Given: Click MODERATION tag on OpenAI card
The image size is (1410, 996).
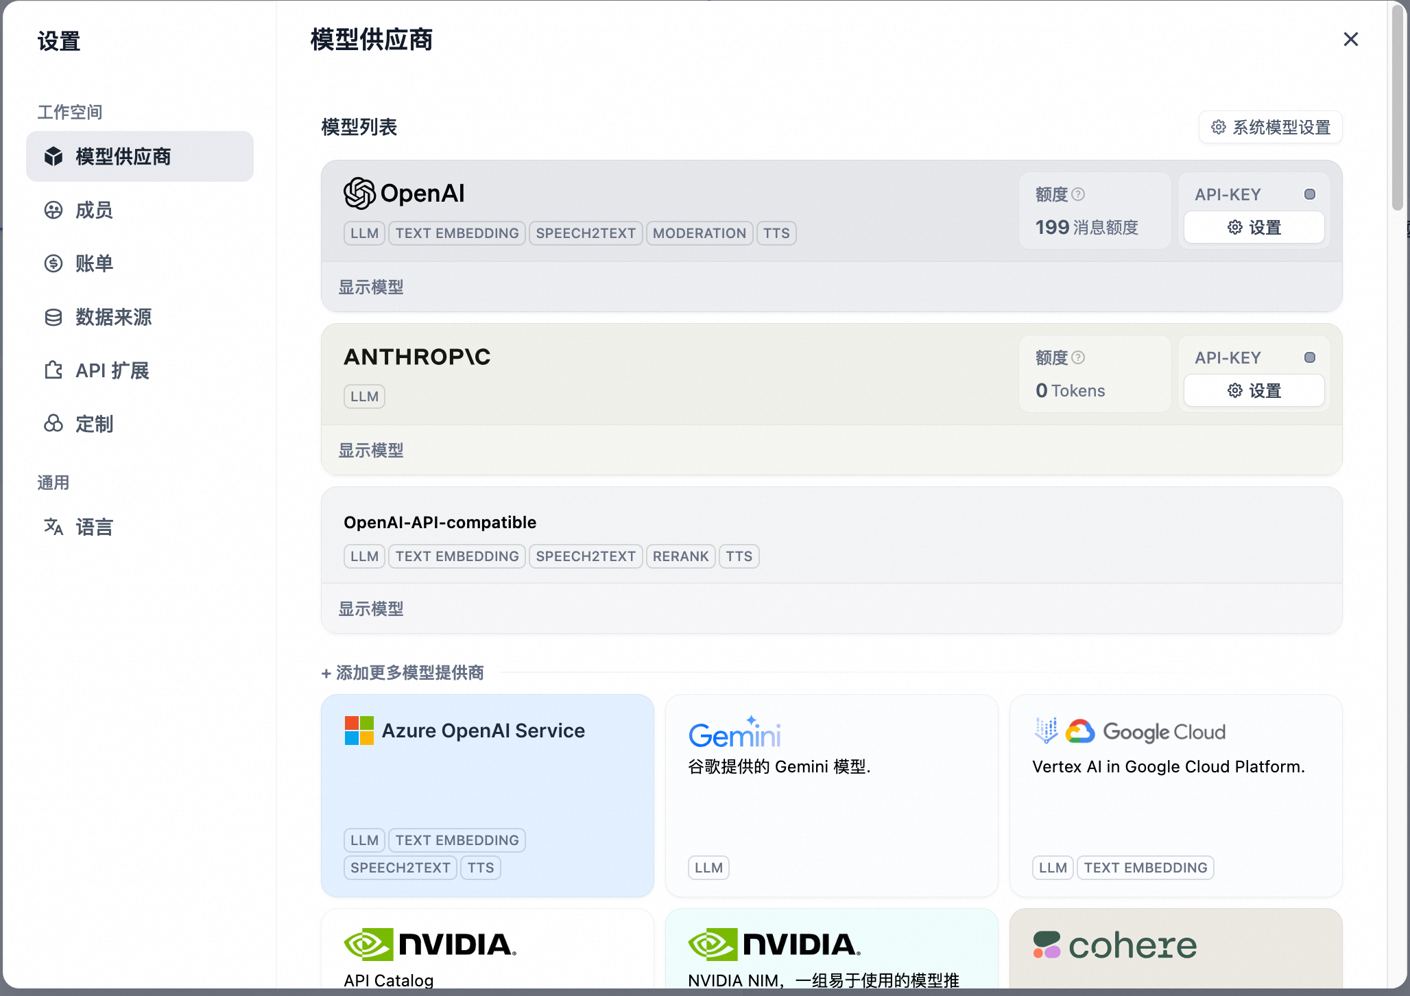Looking at the screenshot, I should [700, 233].
